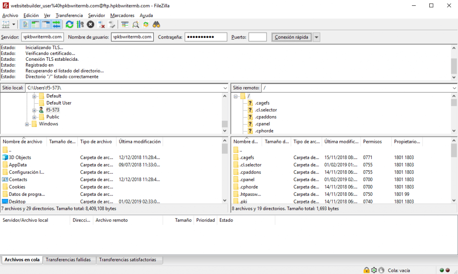This screenshot has width=458, height=274.
Task: Cancel the current operation
Action: pos(90,25)
